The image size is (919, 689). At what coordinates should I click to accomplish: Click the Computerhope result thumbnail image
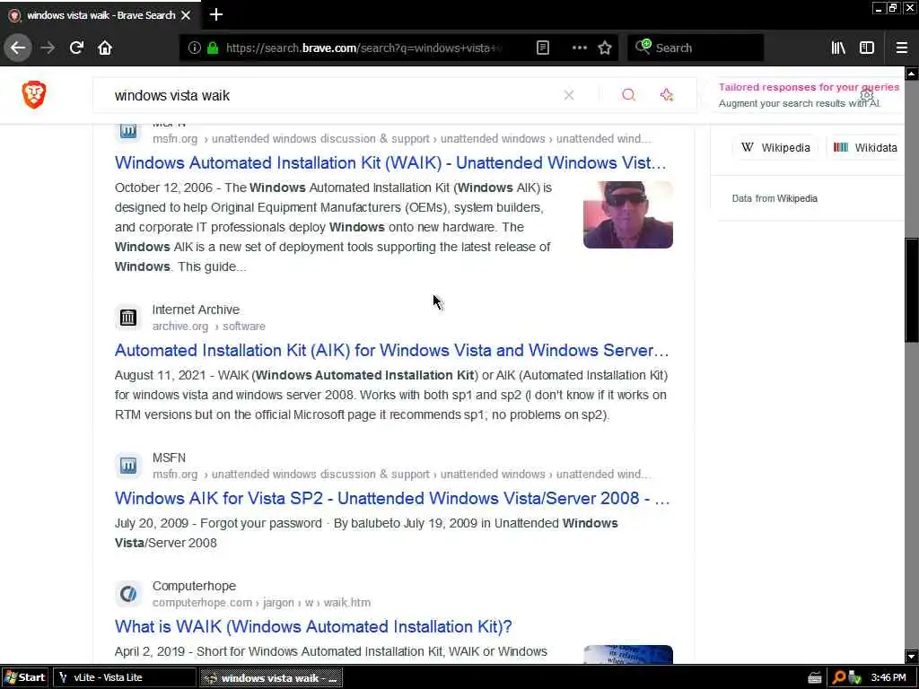click(x=627, y=654)
